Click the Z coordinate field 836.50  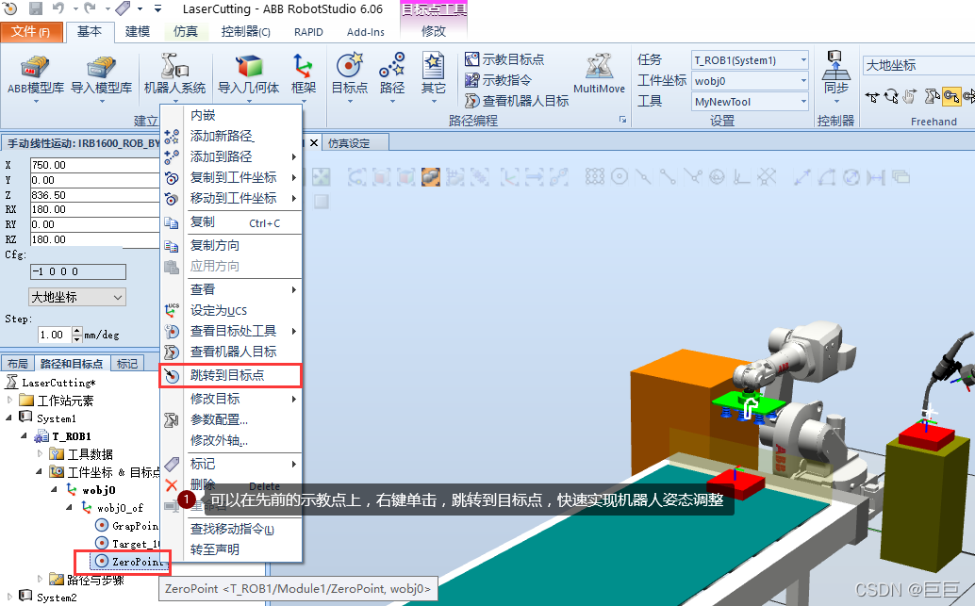pos(95,194)
